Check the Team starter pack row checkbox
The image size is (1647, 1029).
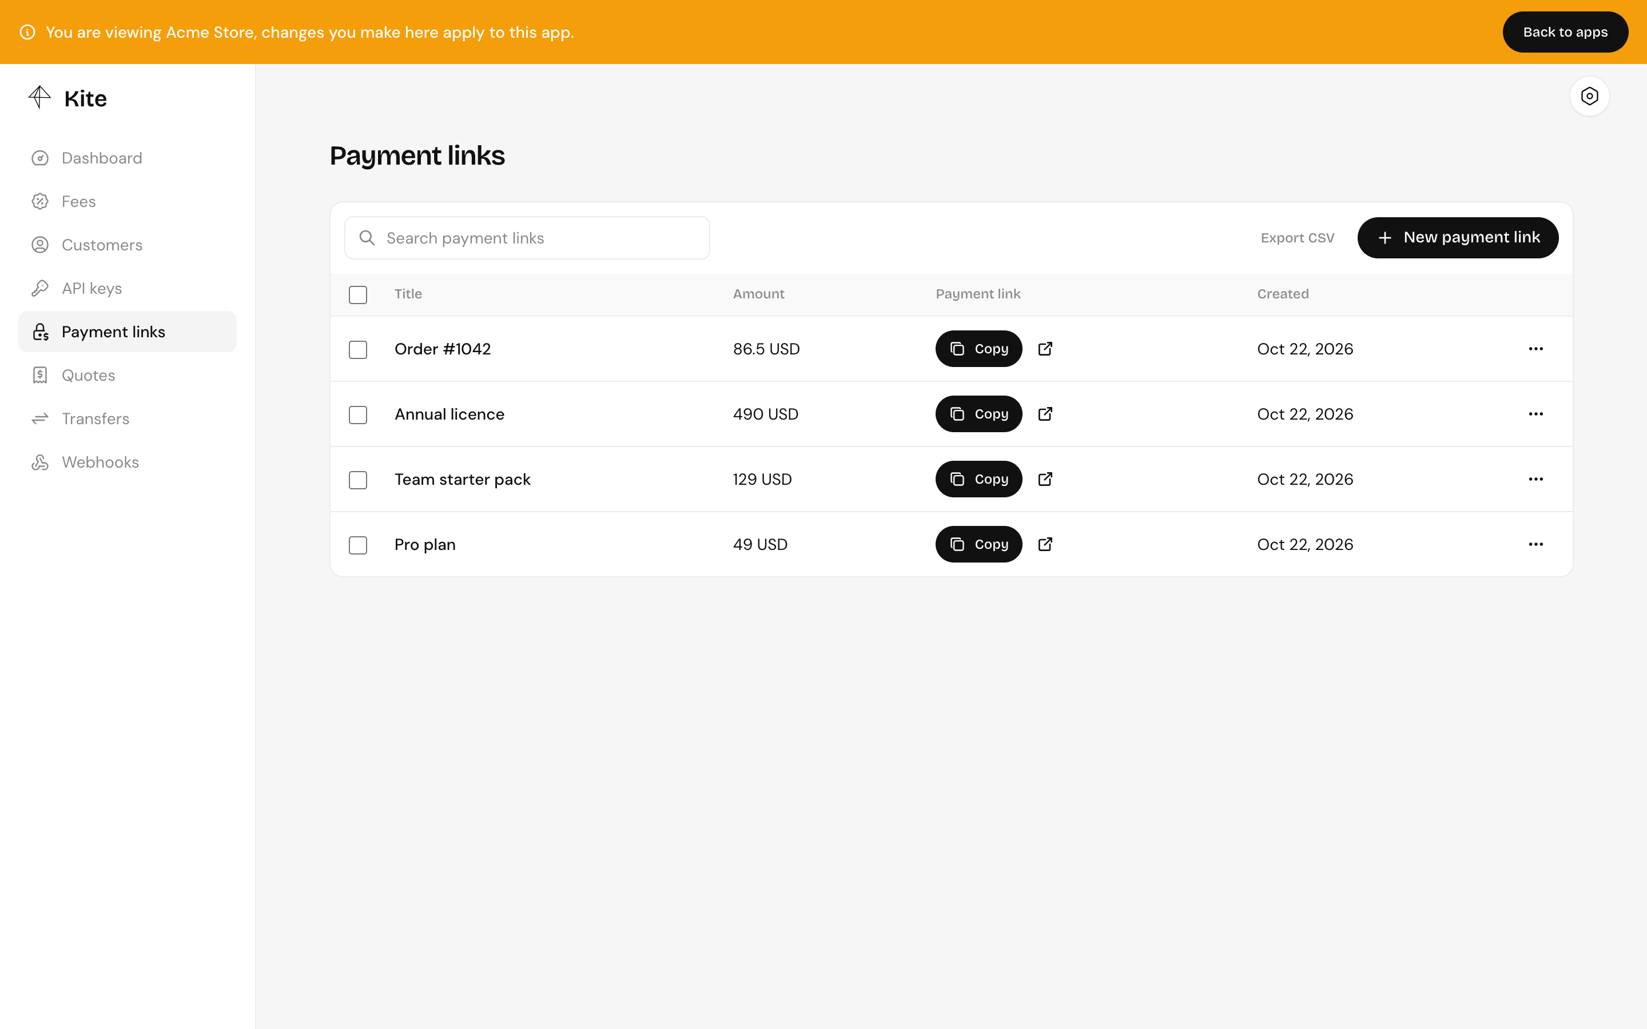click(358, 480)
